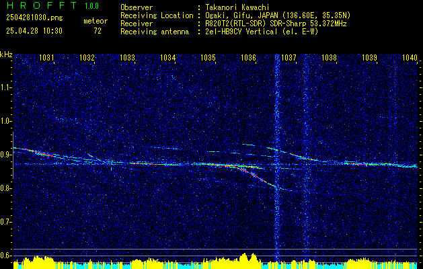Click the faint vertical noise band after 1037
Image resolution: width=423 pixels, height=269 pixels.
click(306, 158)
